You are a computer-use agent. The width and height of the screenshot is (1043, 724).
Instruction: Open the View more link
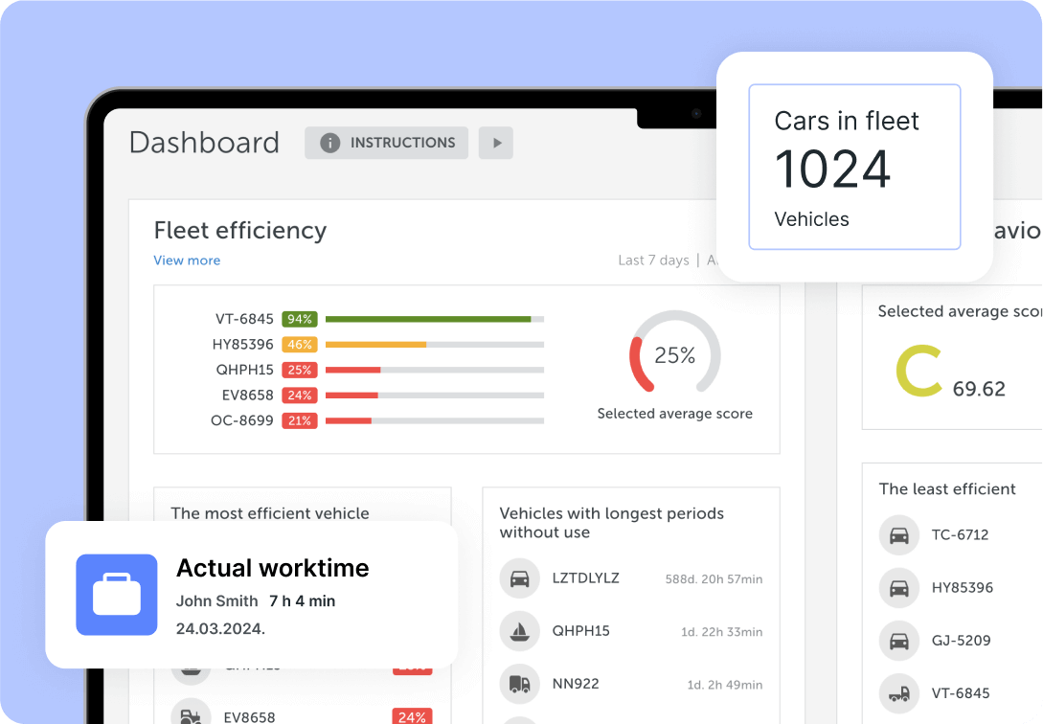point(187,260)
